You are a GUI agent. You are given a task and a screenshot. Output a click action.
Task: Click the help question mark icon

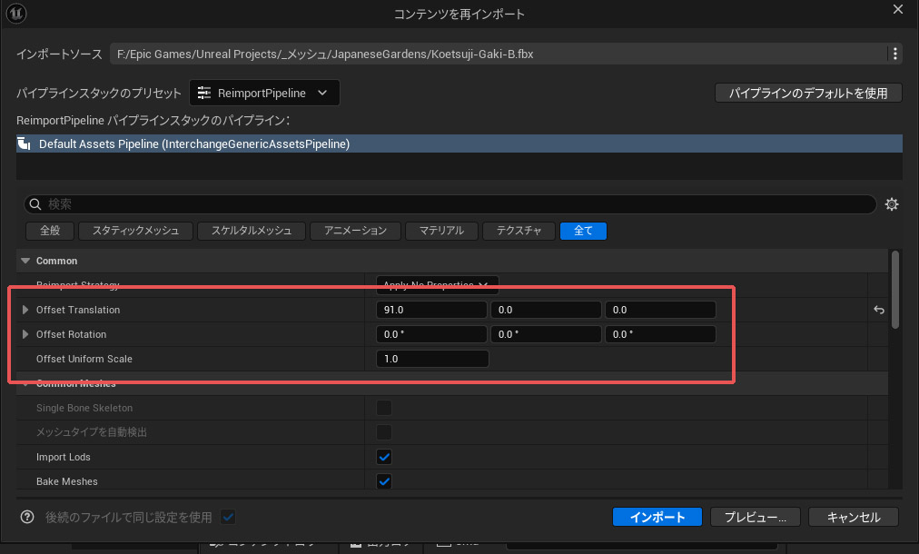pyautogui.click(x=27, y=517)
